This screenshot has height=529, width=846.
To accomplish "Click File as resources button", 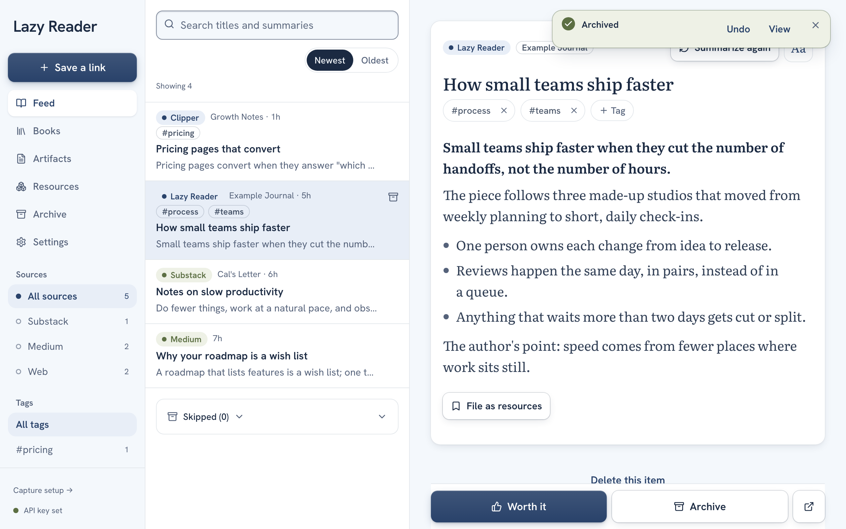I will click(x=496, y=406).
